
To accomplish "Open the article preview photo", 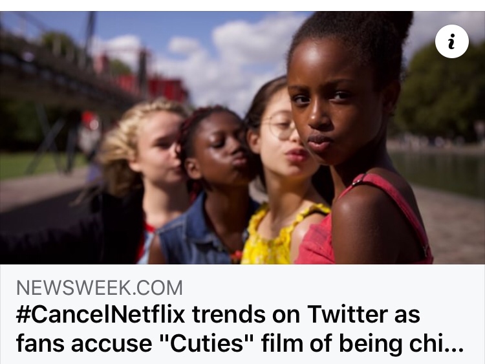I will coord(242,138).
